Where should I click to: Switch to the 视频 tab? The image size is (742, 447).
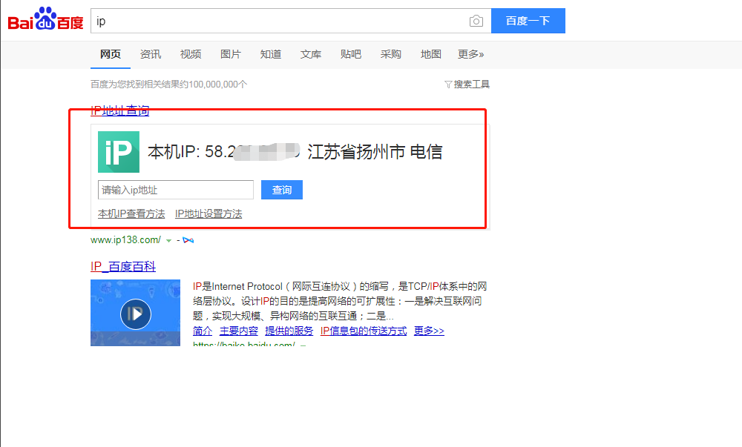point(191,53)
